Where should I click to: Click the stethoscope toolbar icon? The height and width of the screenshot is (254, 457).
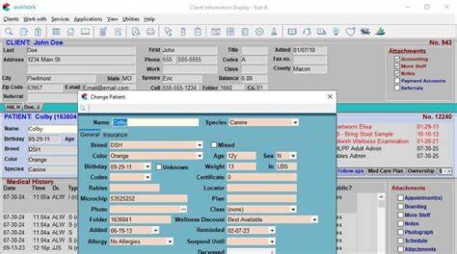(168, 32)
